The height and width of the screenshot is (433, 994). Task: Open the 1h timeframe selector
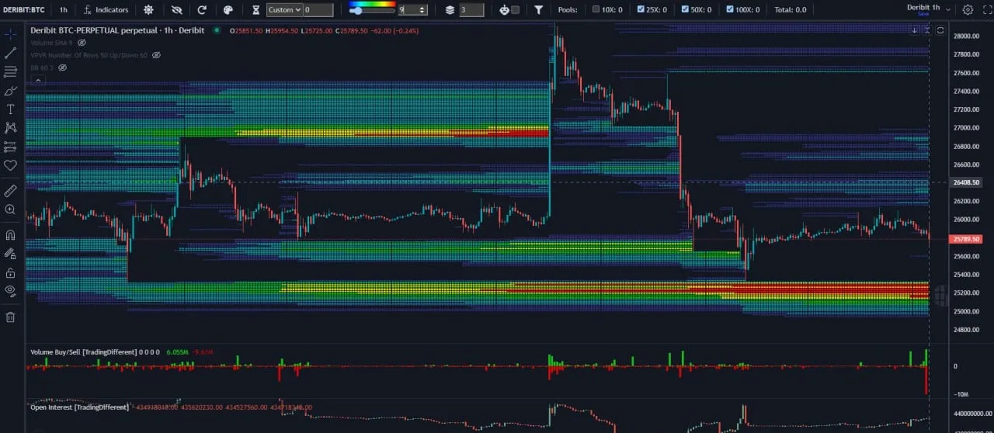[63, 10]
